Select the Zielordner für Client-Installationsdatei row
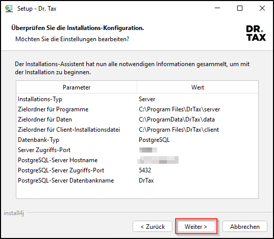Image resolution: width=274 pixels, height=239 pixels. [x=137, y=130]
